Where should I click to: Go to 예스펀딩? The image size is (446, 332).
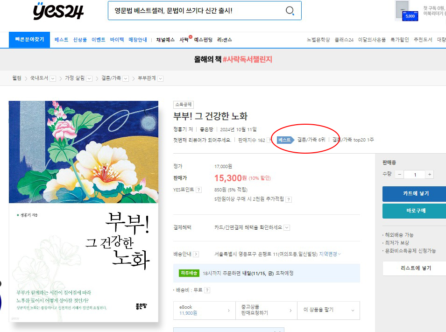[x=203, y=40]
